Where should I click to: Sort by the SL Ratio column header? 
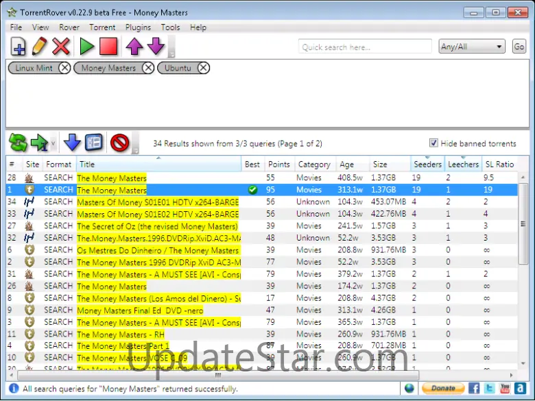[499, 165]
